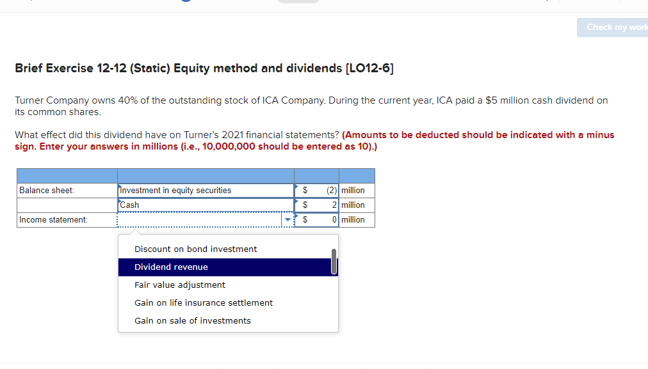Click the blue triangle beside the Cash amount cell
The height and width of the screenshot is (369, 648).
(x=295, y=201)
